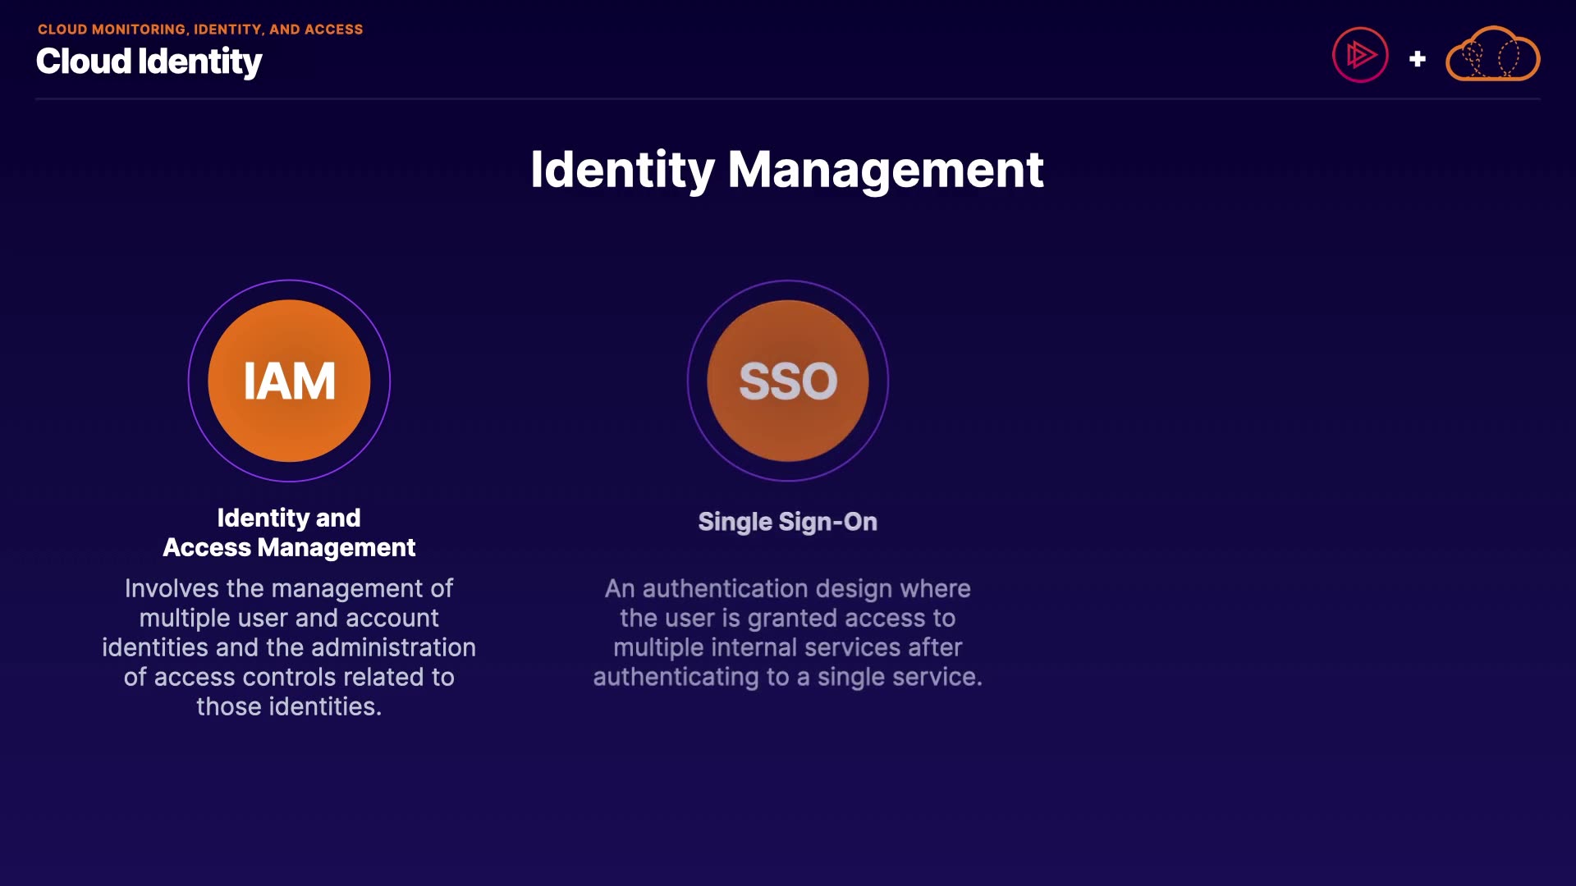This screenshot has width=1576, height=886.
Task: Click the line "multiple user and account"
Action: [289, 618]
